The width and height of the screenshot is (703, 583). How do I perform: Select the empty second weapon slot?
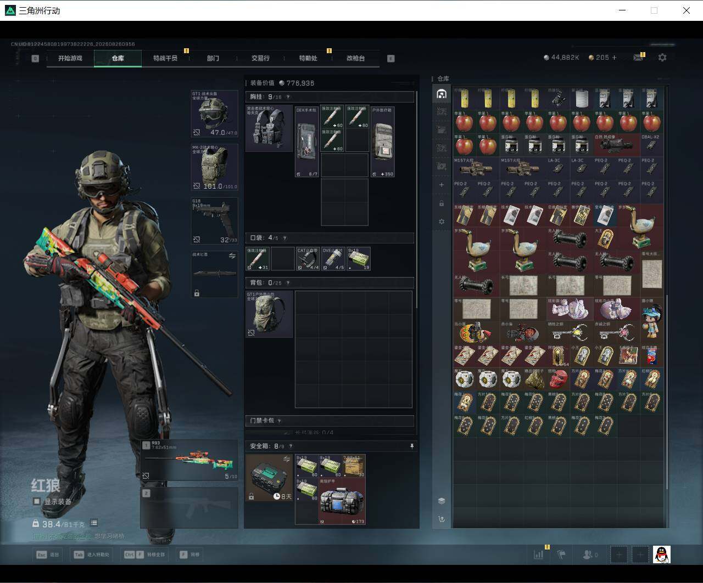[x=189, y=507]
